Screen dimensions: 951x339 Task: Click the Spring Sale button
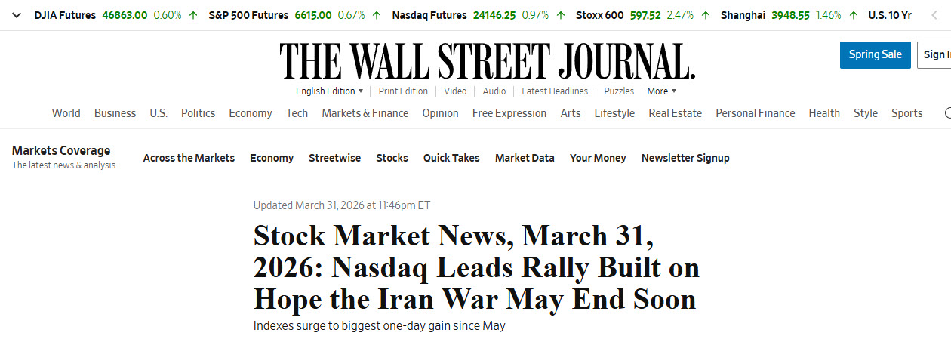click(x=875, y=55)
